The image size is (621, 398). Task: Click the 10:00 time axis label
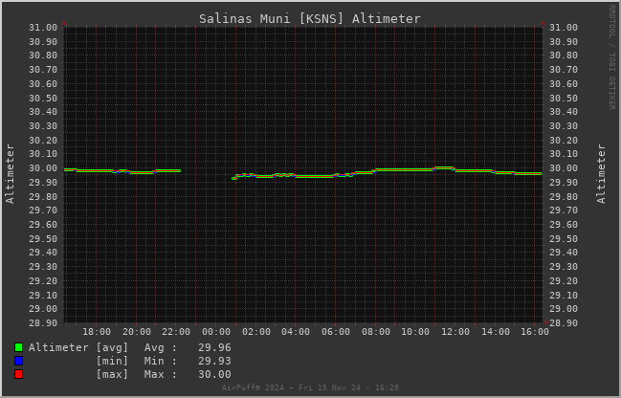tap(415, 332)
